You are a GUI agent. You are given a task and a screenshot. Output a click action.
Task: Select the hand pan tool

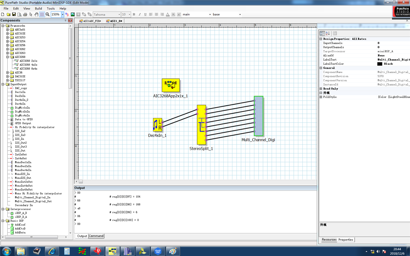[x=36, y=15]
